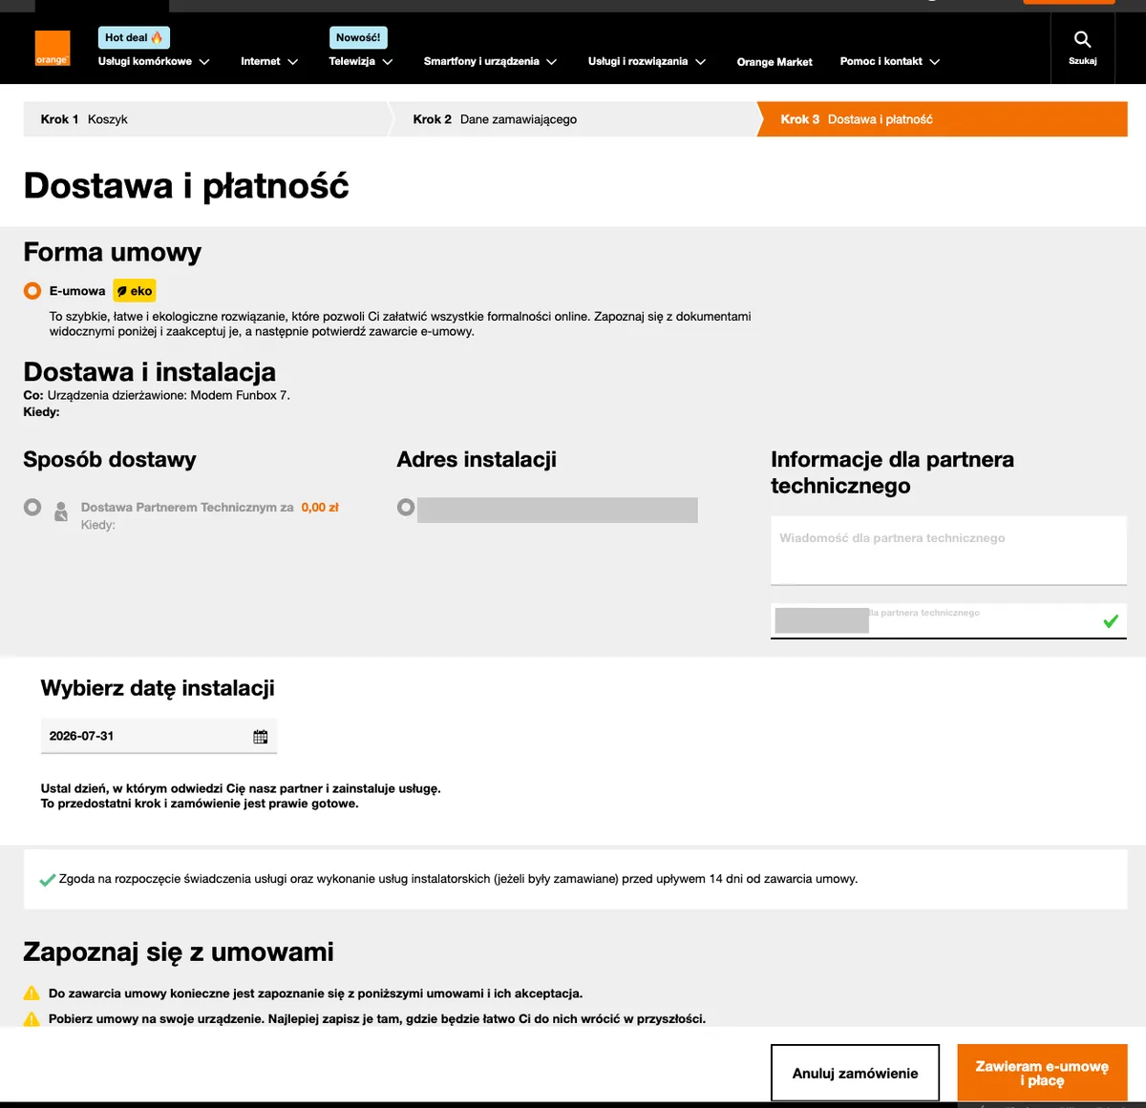Select Dostawa Partnerem Technicznym radio option
Image resolution: width=1146 pixels, height=1108 pixels.
[x=32, y=507]
